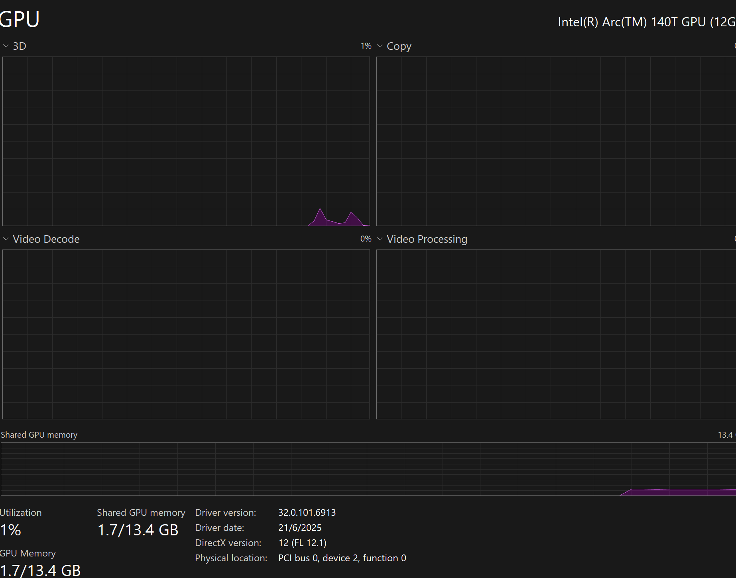This screenshot has height=578, width=736.
Task: Click the Copy engine usage graph
Action: (x=556, y=141)
